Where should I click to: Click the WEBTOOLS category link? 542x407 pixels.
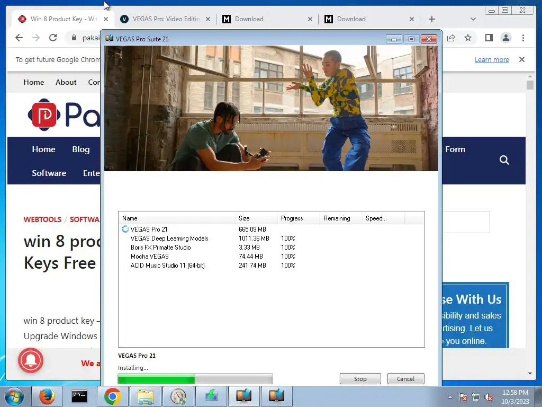pos(42,219)
